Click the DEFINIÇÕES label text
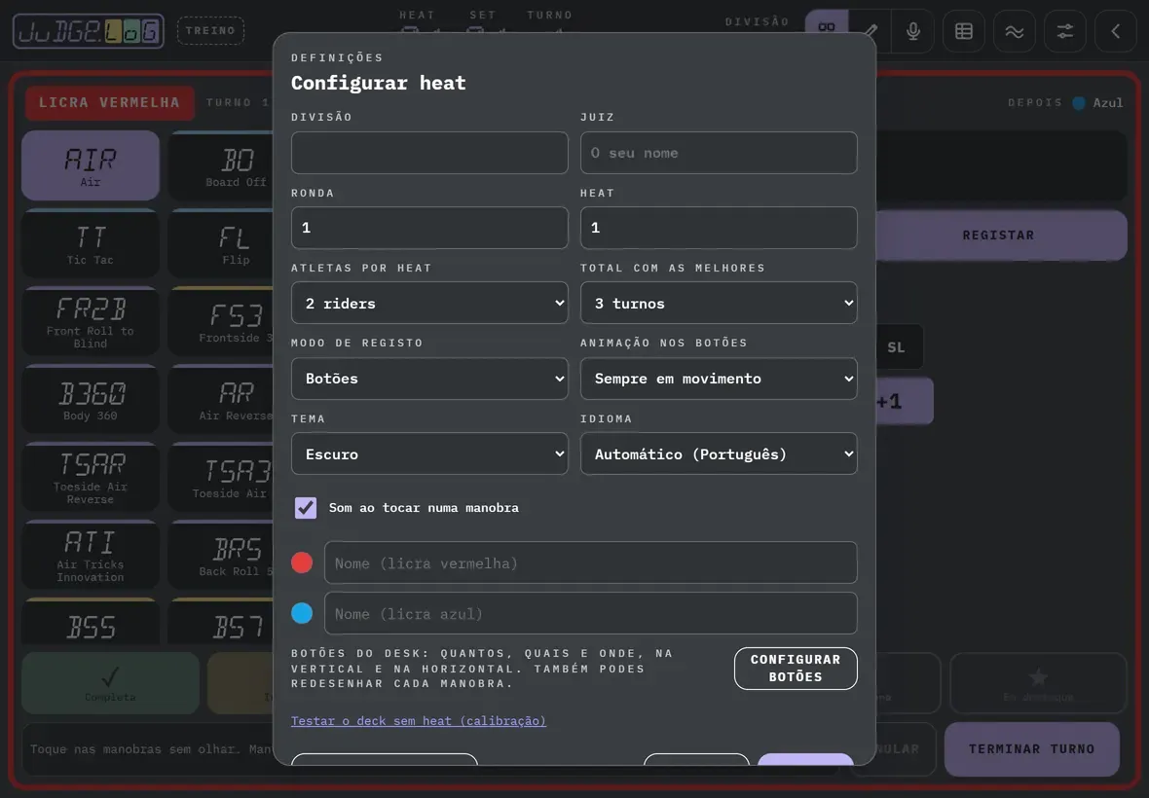The image size is (1149, 798). point(337,57)
